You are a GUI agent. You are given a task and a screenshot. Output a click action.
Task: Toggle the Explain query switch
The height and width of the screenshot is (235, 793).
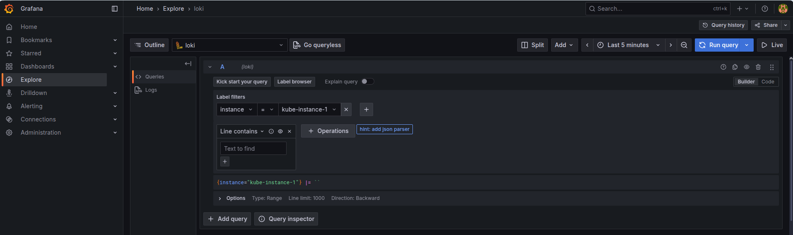367,81
